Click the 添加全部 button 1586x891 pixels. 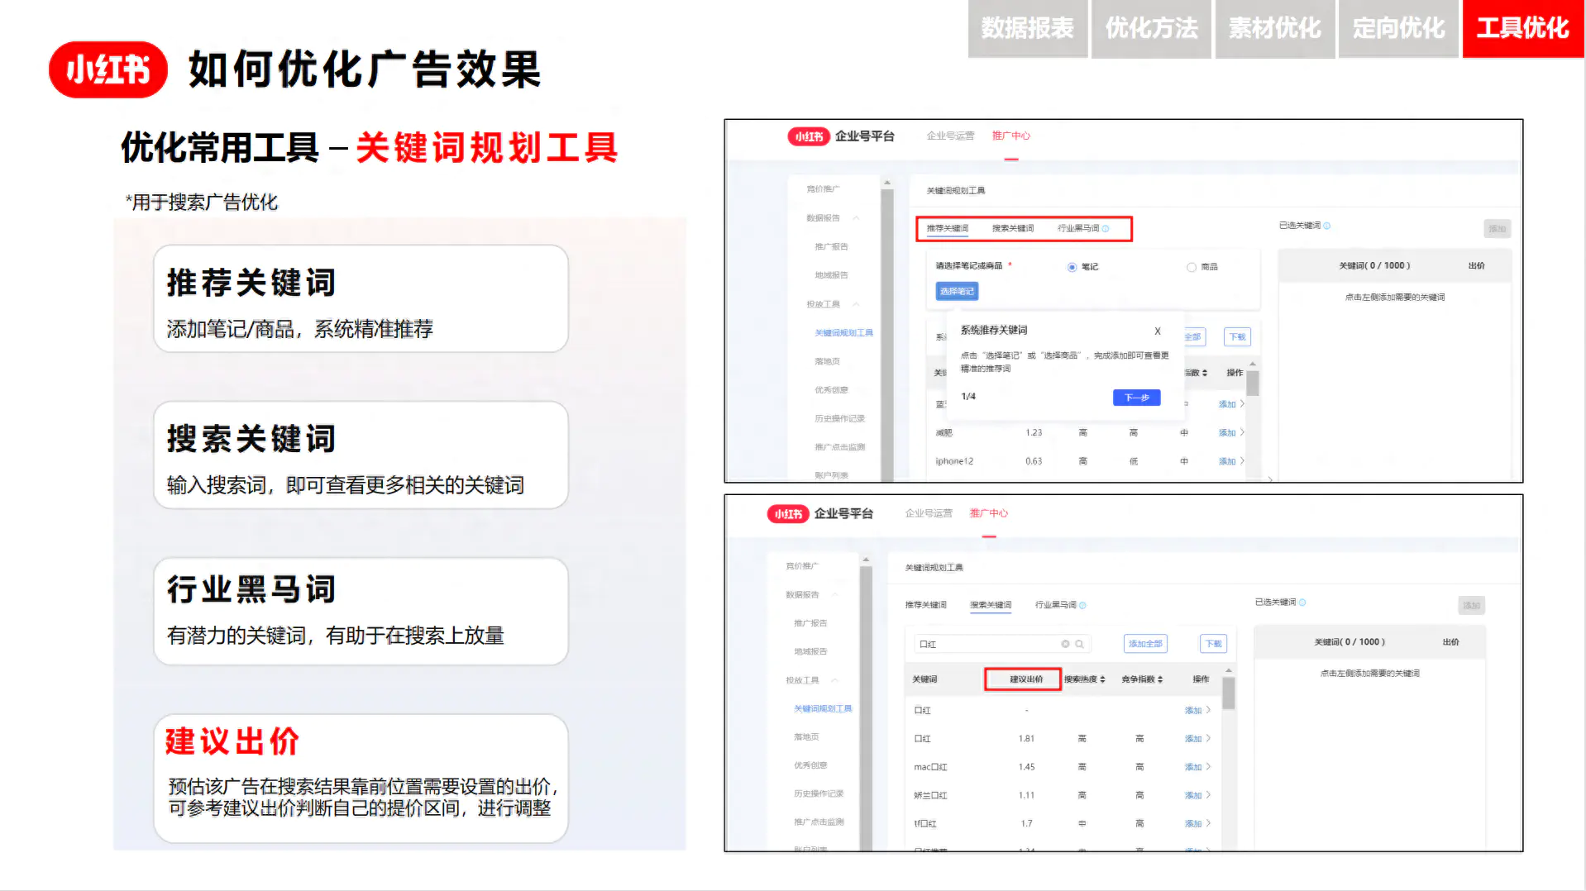pos(1145,644)
